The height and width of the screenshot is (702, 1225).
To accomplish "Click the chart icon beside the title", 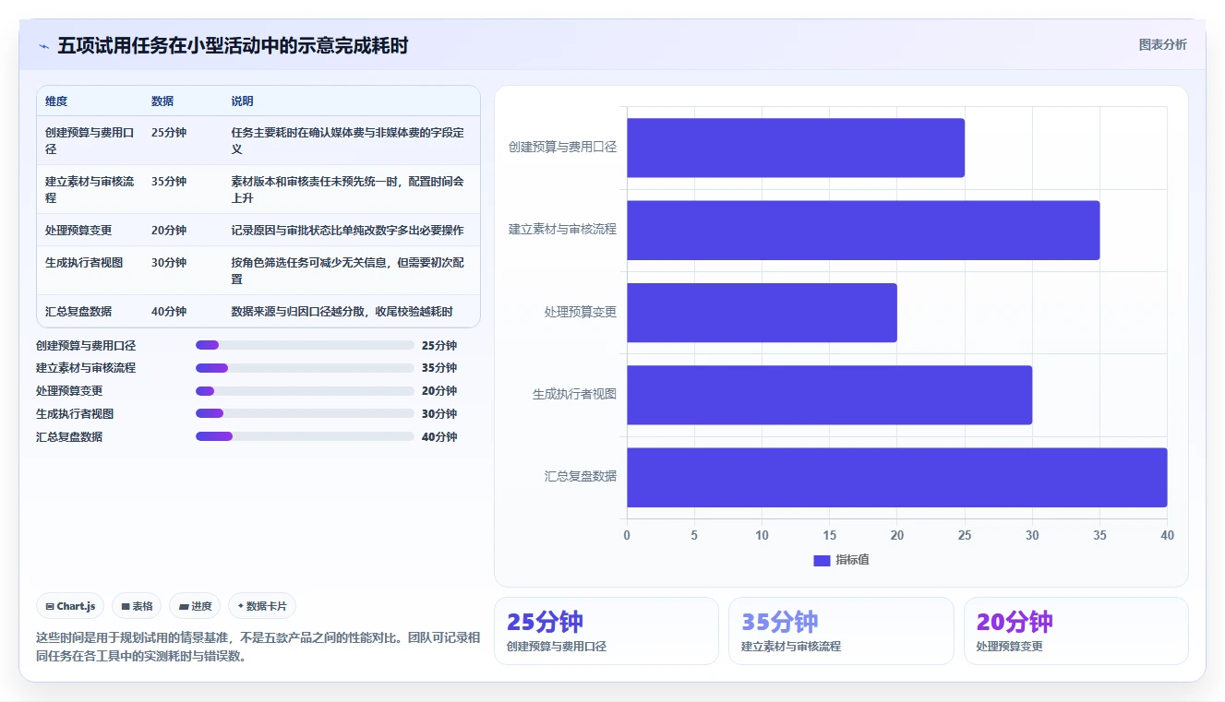I will pyautogui.click(x=43, y=46).
